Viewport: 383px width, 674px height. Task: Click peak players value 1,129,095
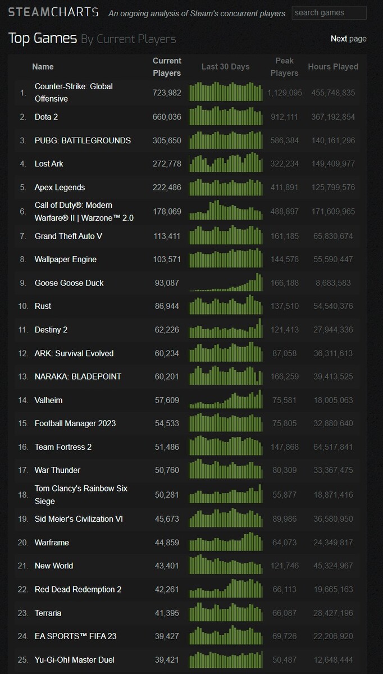285,93
